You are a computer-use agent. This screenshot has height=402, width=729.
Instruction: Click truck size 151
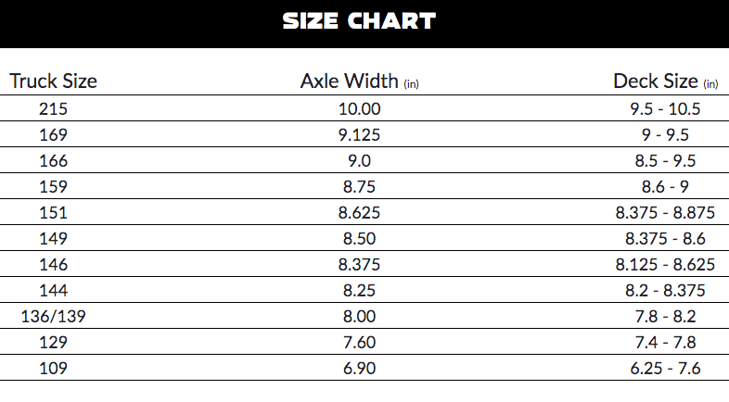click(54, 212)
